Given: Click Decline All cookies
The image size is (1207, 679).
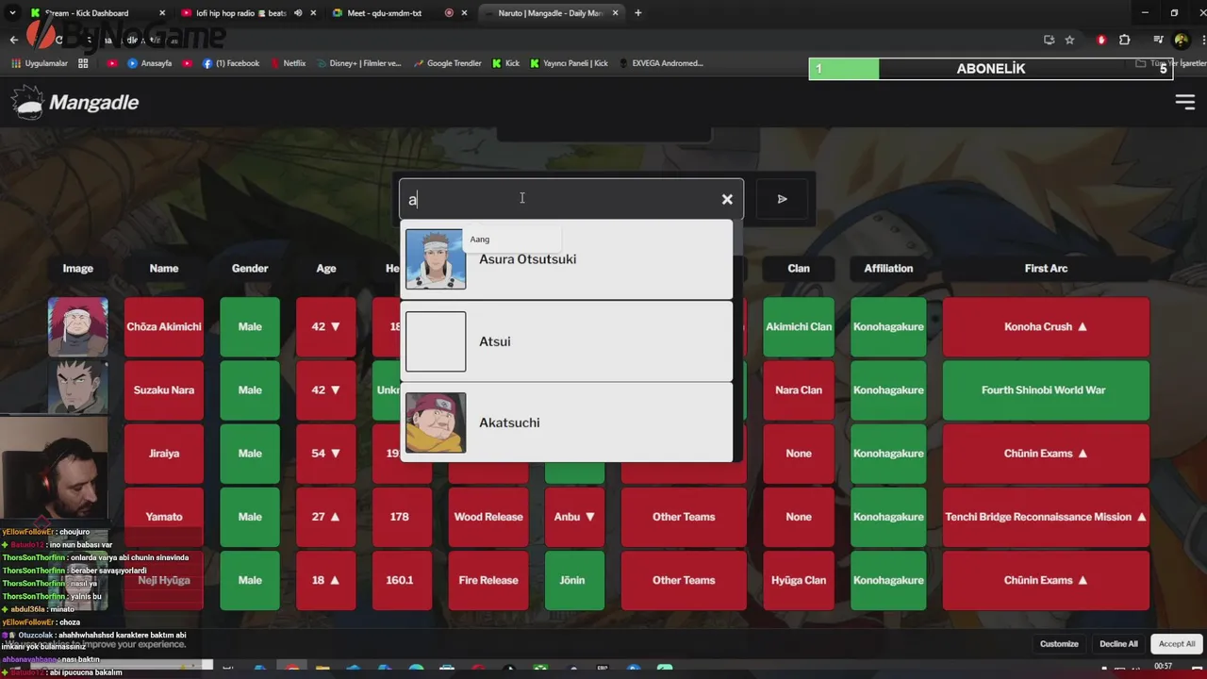Looking at the screenshot, I should pyautogui.click(x=1118, y=644).
